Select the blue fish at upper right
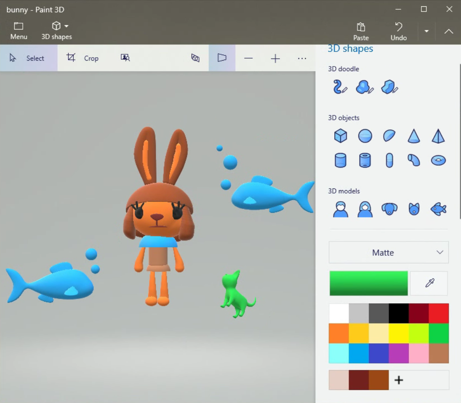This screenshot has width=461, height=403. point(272,195)
